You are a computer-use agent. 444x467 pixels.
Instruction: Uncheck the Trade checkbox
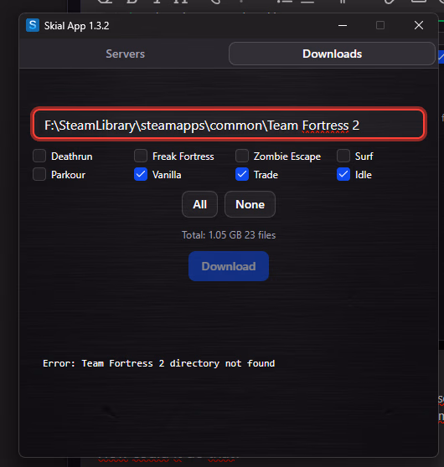(x=242, y=174)
